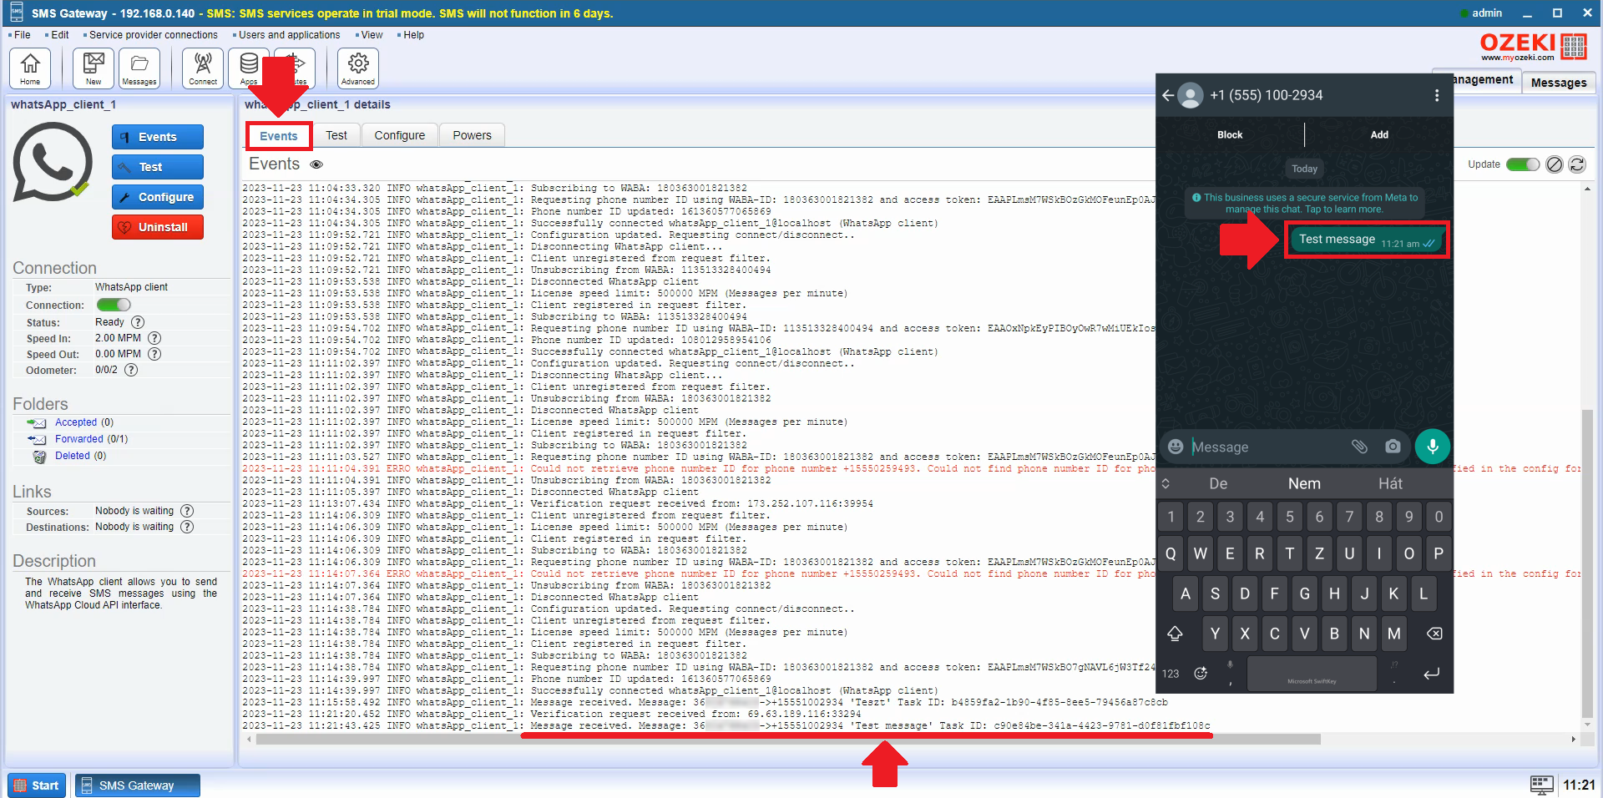Tap the secure service info banner
The image size is (1603, 798).
point(1305,204)
